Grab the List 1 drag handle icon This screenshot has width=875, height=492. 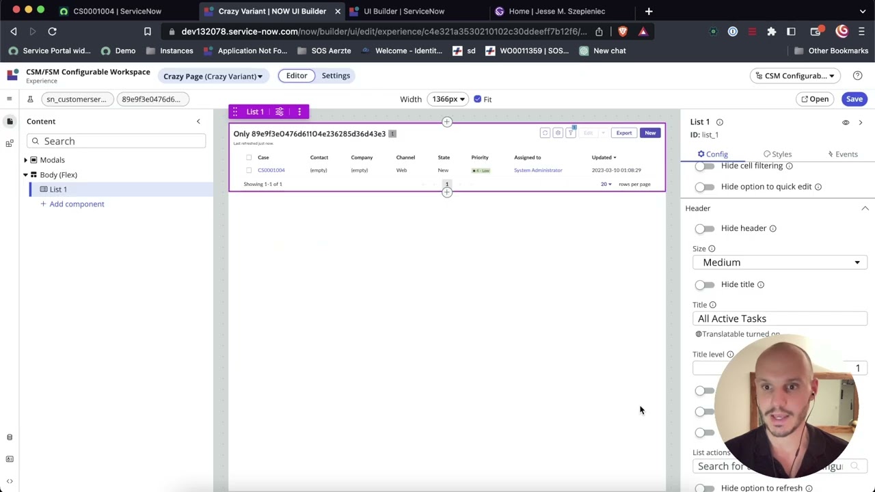[235, 111]
